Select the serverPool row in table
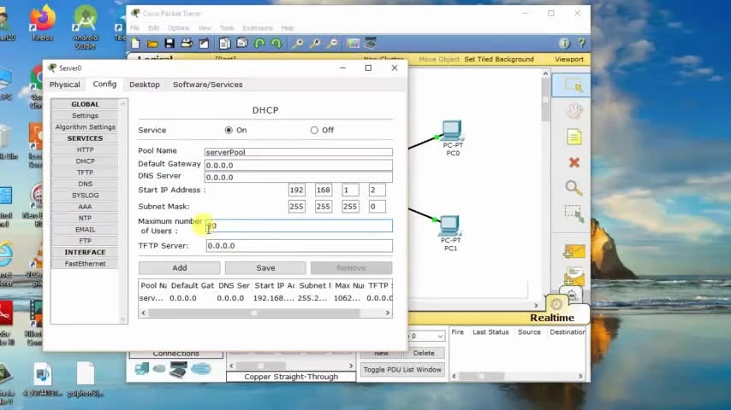The height and width of the screenshot is (410, 731). pyautogui.click(x=265, y=298)
